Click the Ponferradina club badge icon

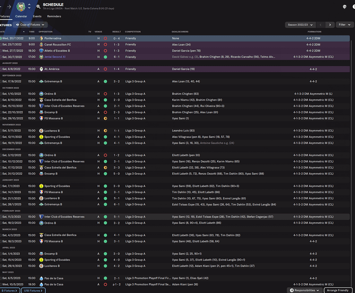(x=41, y=38)
